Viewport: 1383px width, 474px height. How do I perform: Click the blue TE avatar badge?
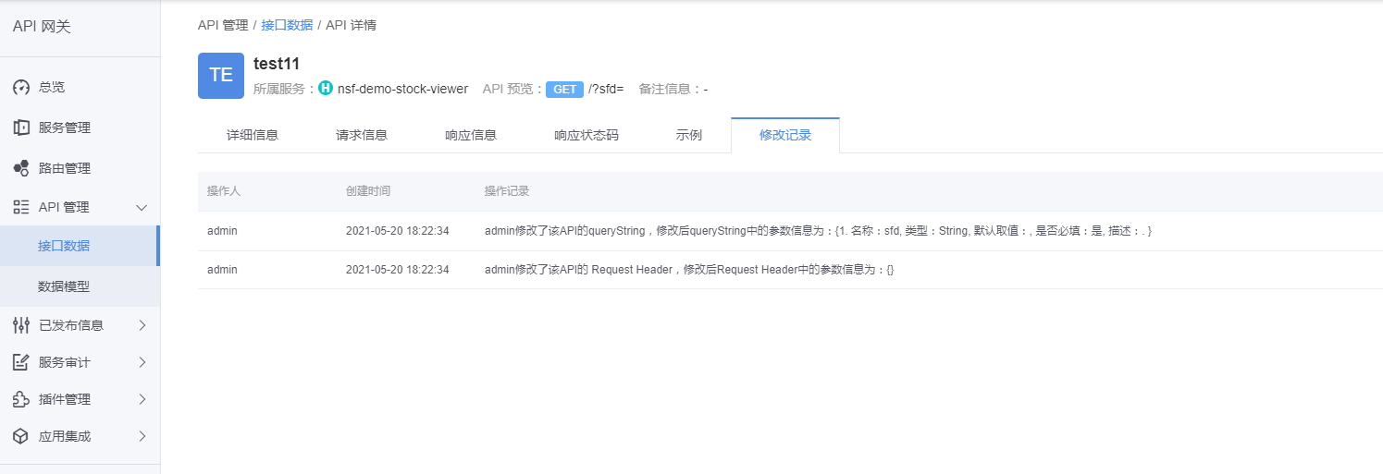221,76
